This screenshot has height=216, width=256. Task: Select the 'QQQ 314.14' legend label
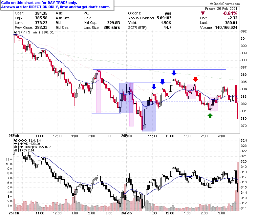pyautogui.click(x=30, y=140)
